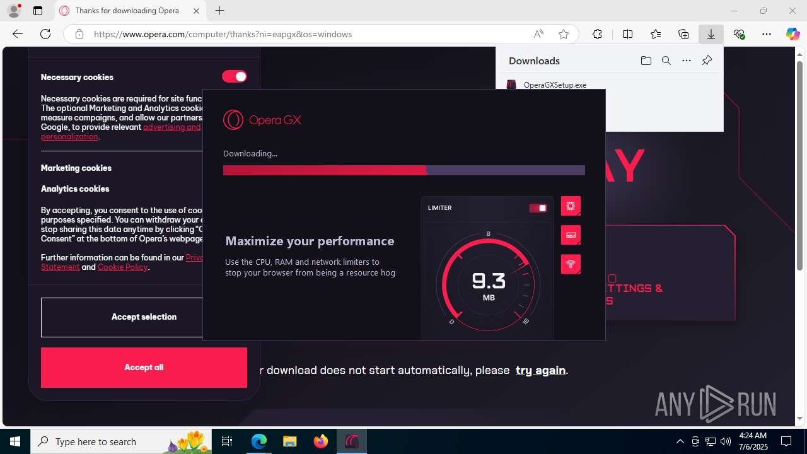The height and width of the screenshot is (454, 807).
Task: View site information lock icon
Action: (79, 34)
